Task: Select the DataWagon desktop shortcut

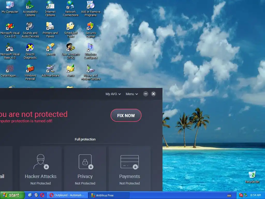Action: [10, 71]
